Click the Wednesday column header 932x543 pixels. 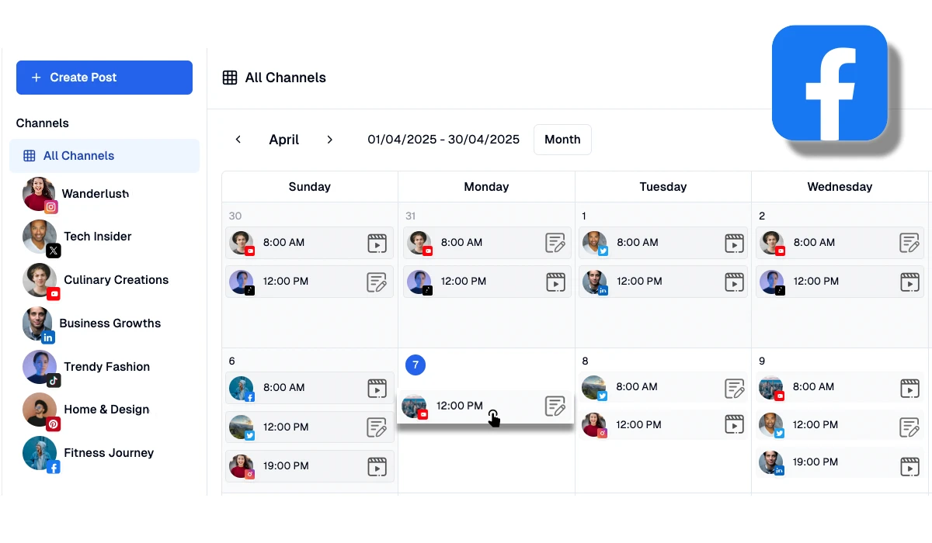point(840,187)
